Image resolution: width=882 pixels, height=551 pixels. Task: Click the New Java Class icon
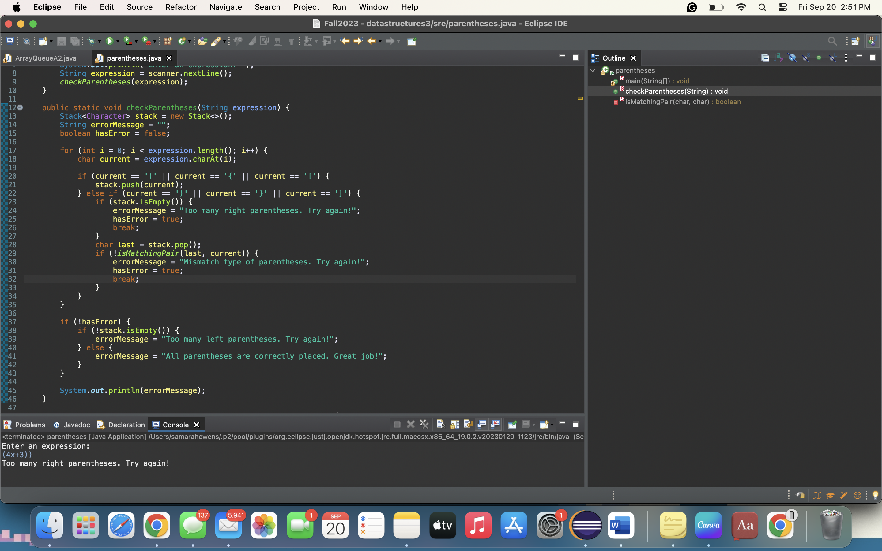(182, 41)
